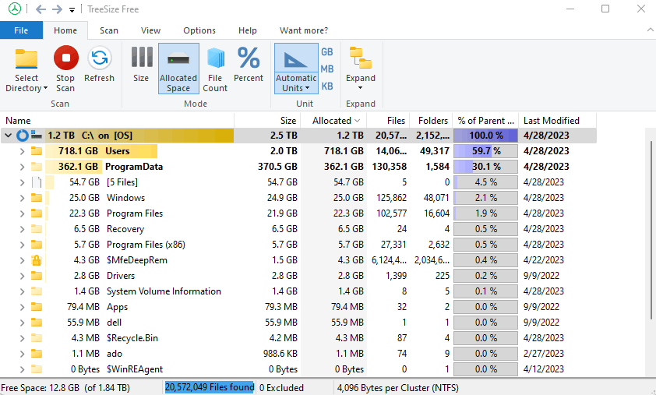Open the Select Directory folder icon
The width and height of the screenshot is (656, 395).
(x=26, y=58)
